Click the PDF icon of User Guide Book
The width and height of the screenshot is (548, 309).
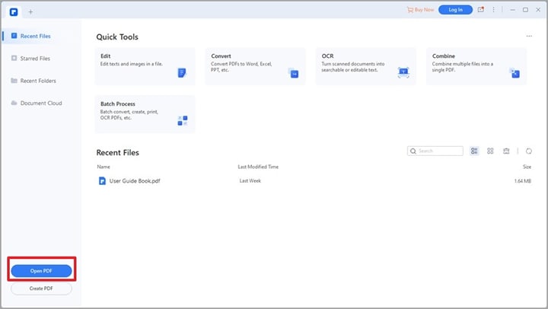tap(102, 181)
